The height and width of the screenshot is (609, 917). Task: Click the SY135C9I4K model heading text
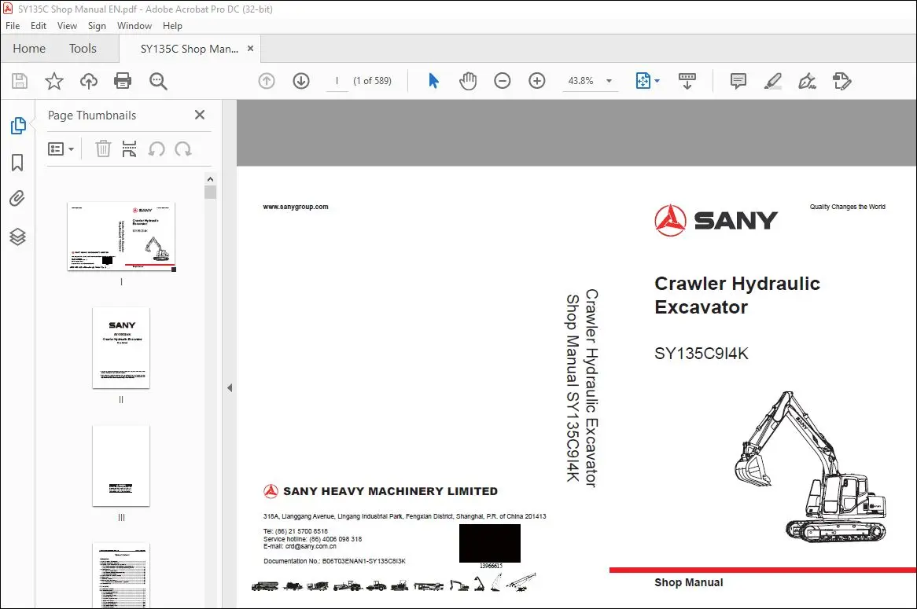702,354
